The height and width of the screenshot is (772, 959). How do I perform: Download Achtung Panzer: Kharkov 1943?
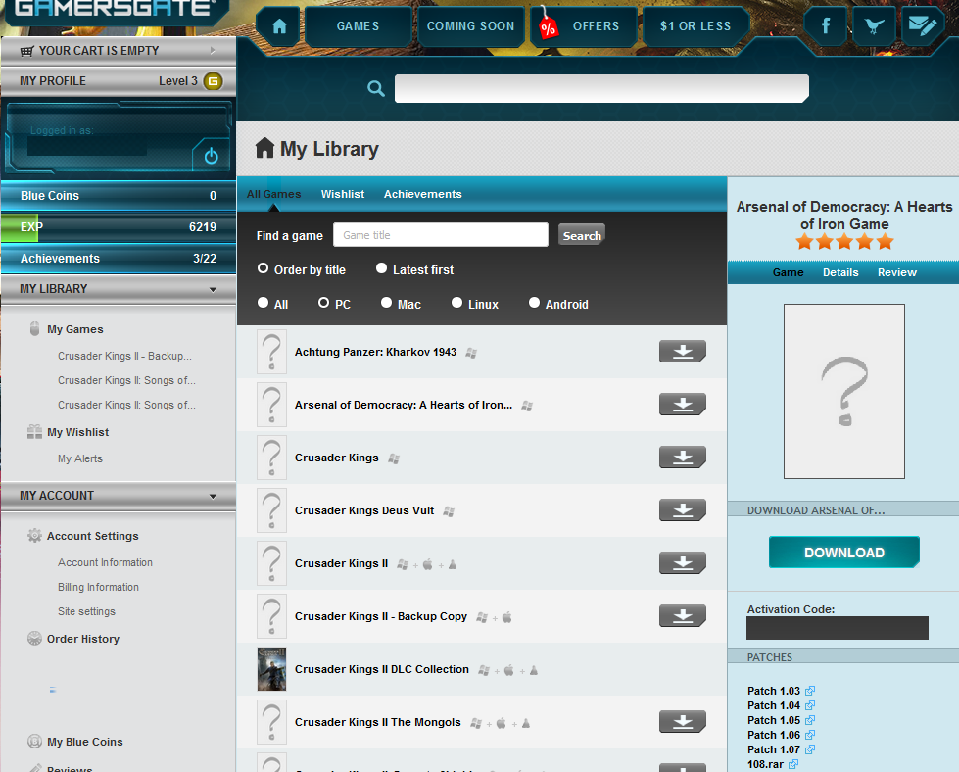pos(682,352)
